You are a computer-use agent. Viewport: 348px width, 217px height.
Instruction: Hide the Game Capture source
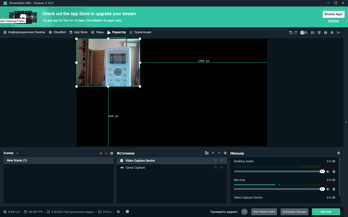[x=221, y=167]
